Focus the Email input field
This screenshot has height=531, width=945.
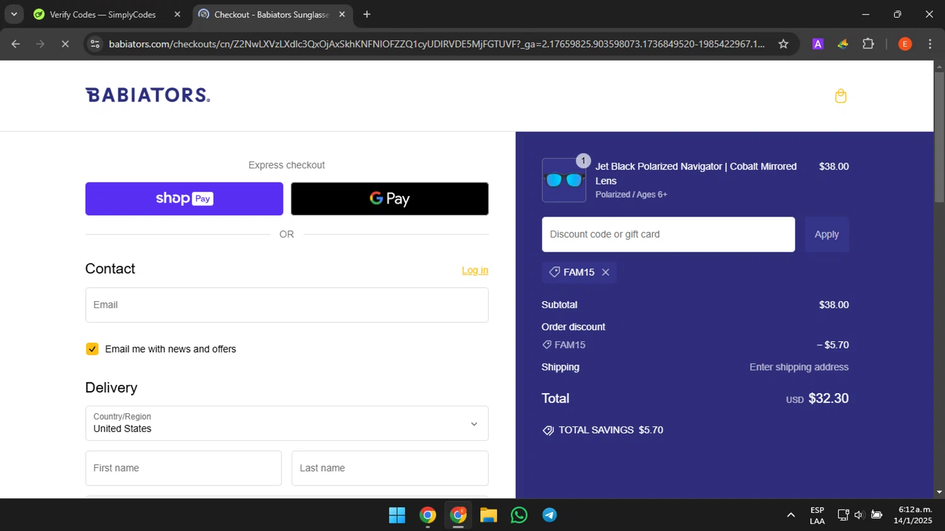pos(287,305)
